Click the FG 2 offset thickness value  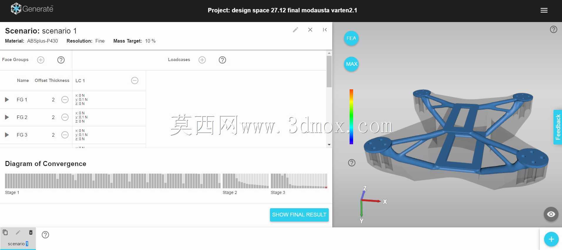(x=53, y=117)
